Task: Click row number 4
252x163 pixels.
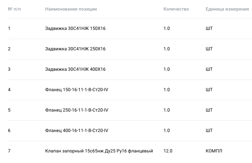Action: [x=9, y=90]
